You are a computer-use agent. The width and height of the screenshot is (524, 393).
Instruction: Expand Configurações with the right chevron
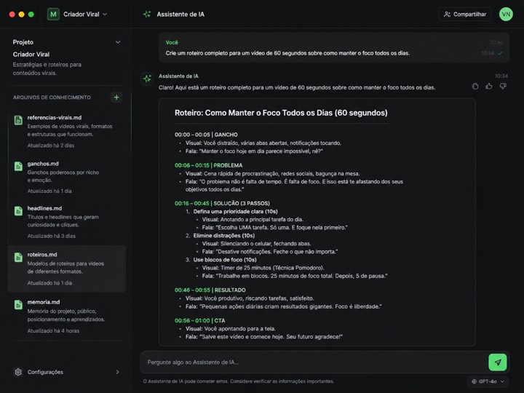coord(118,372)
